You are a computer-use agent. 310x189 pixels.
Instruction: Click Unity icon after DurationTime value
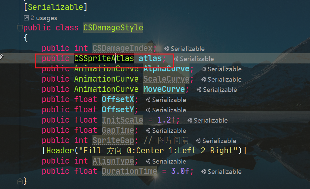pos(204,171)
